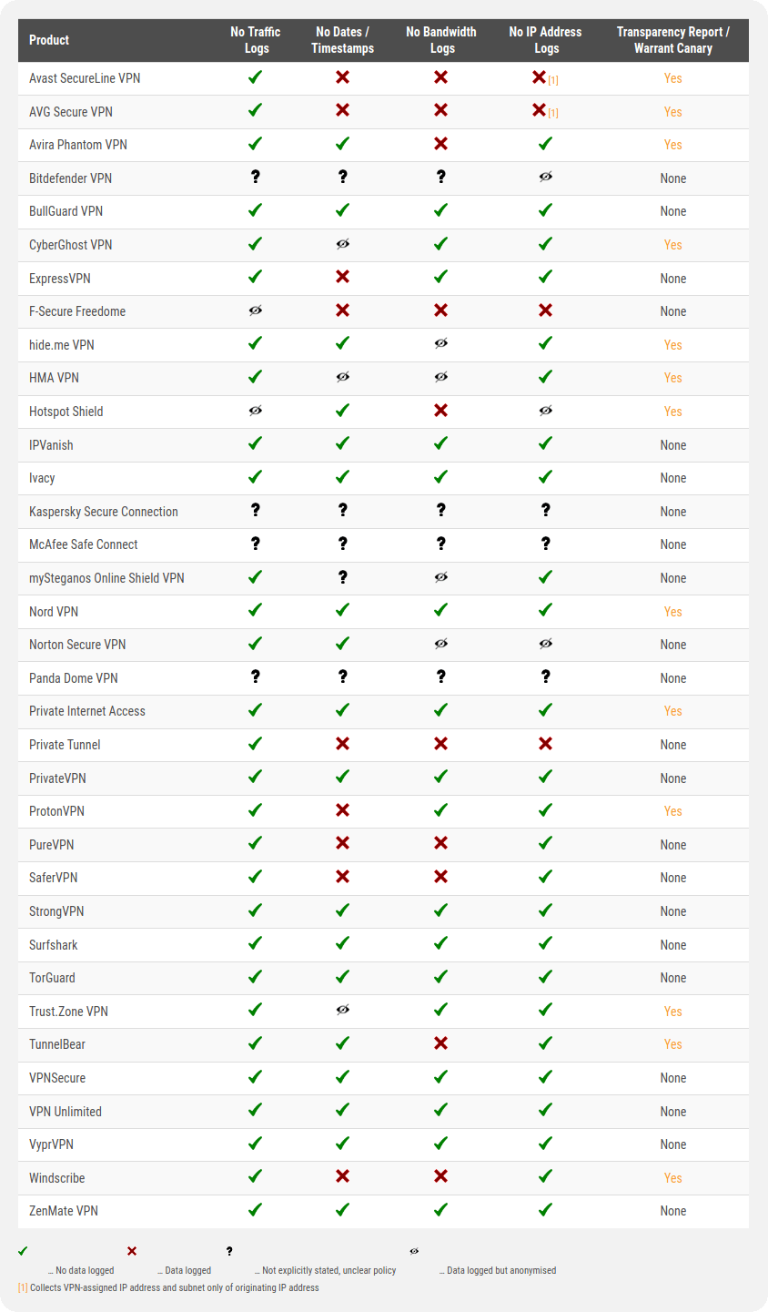The height and width of the screenshot is (1312, 768).
Task: Click TunnelBear's red cross under No Bandwidth Logs
Action: point(440,1043)
